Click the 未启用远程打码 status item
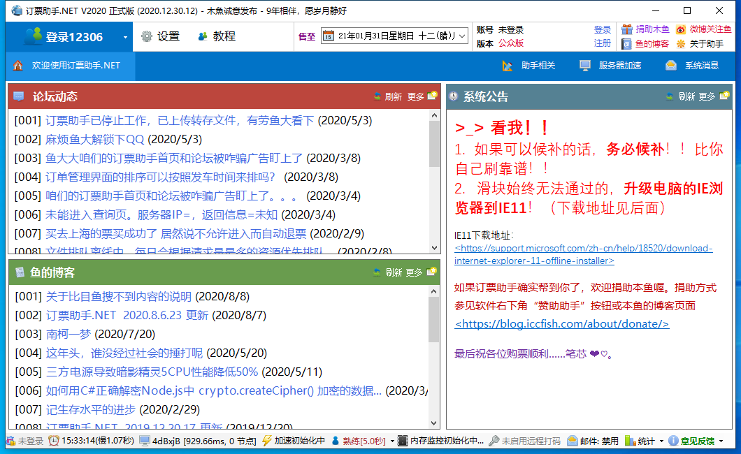Screen dimensions: 741x454 524,441
